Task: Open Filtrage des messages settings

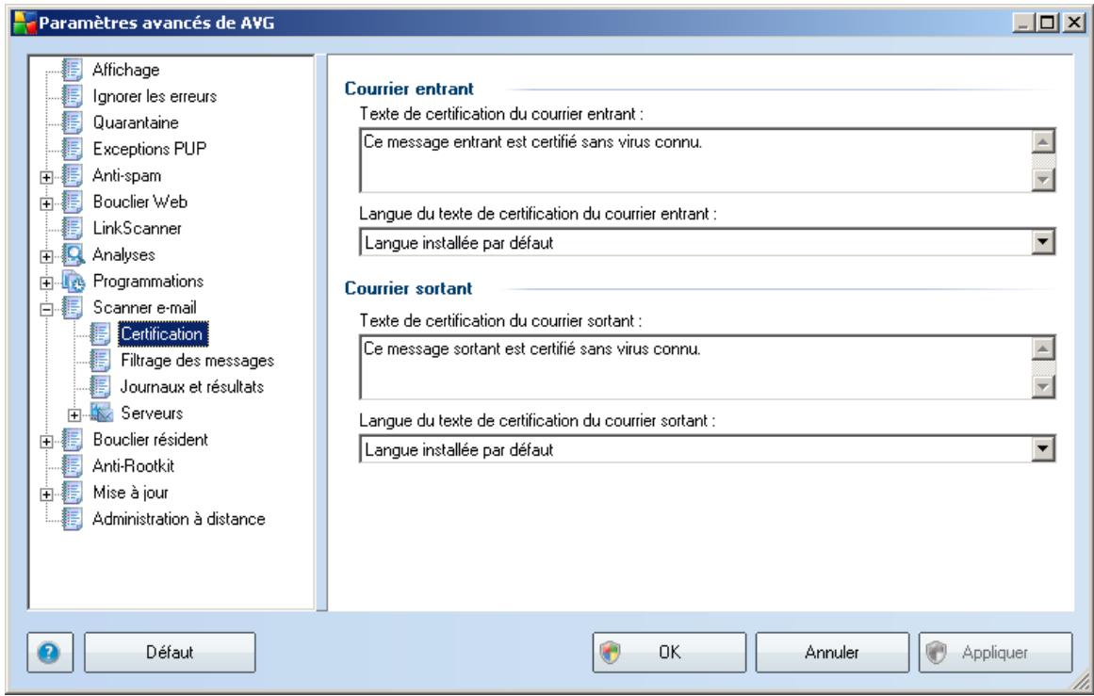Action: 198,361
